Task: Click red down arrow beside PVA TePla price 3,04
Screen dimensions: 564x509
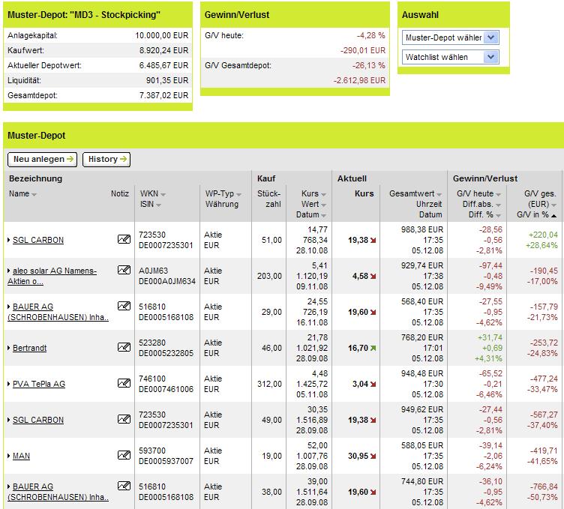Action: [373, 385]
